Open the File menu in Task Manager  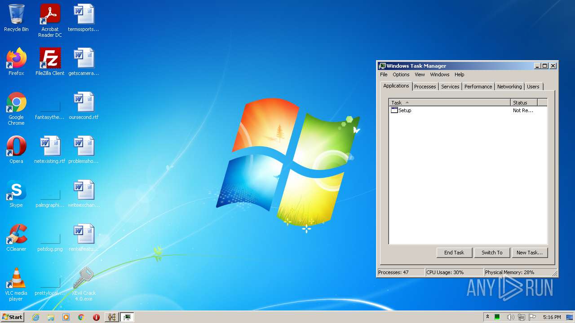384,74
